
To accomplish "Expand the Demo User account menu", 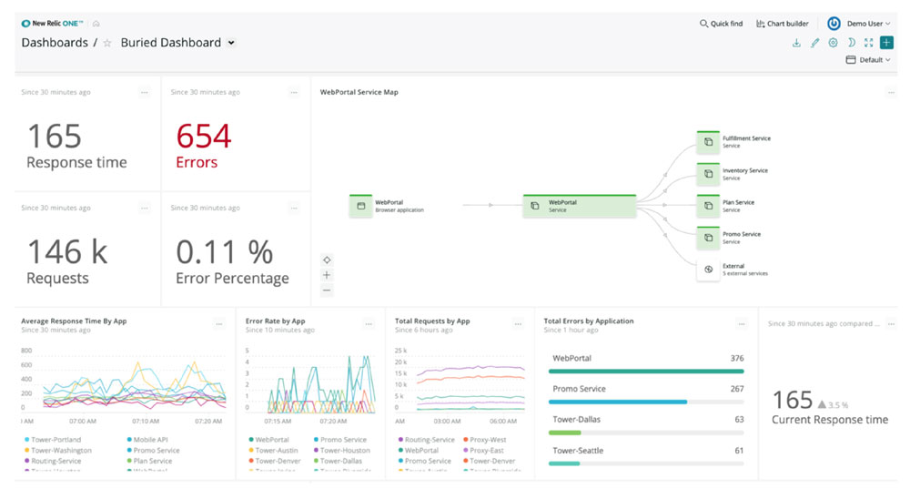I will click(868, 24).
